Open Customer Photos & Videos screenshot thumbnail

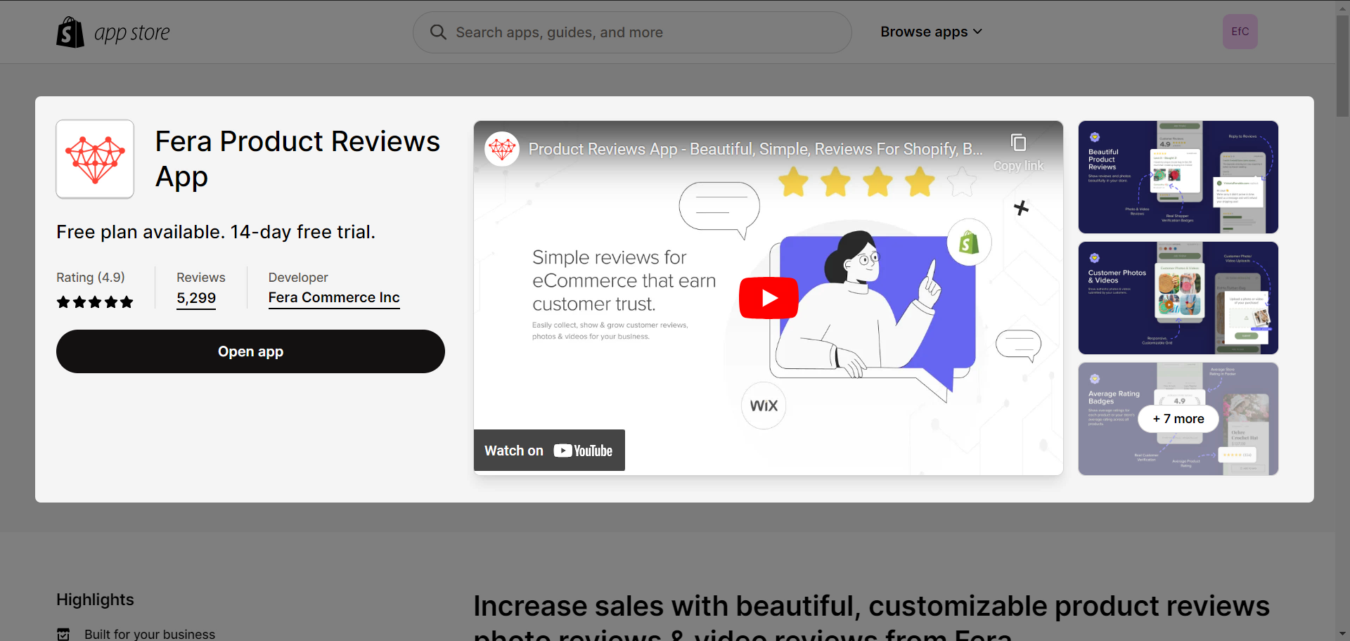coord(1178,298)
